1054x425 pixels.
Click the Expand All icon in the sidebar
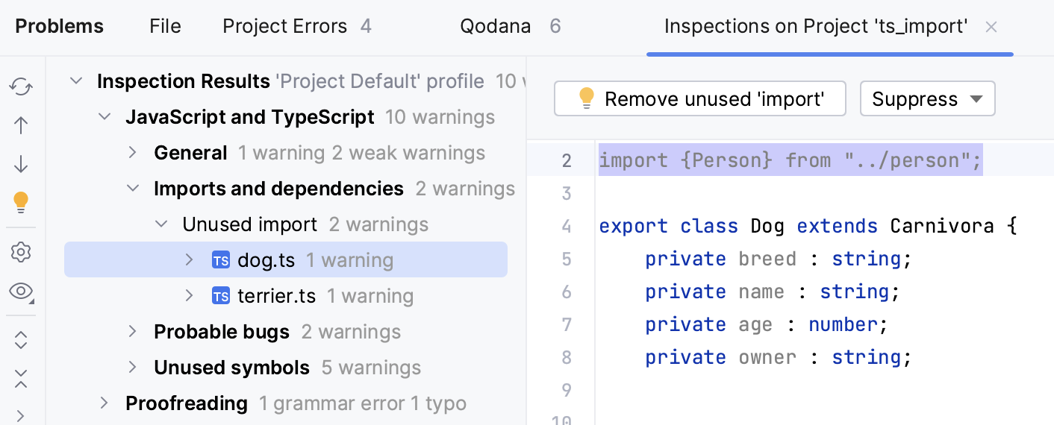(21, 340)
